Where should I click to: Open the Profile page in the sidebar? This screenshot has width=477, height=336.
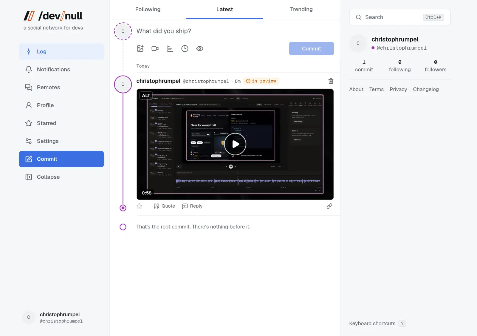(x=61, y=105)
